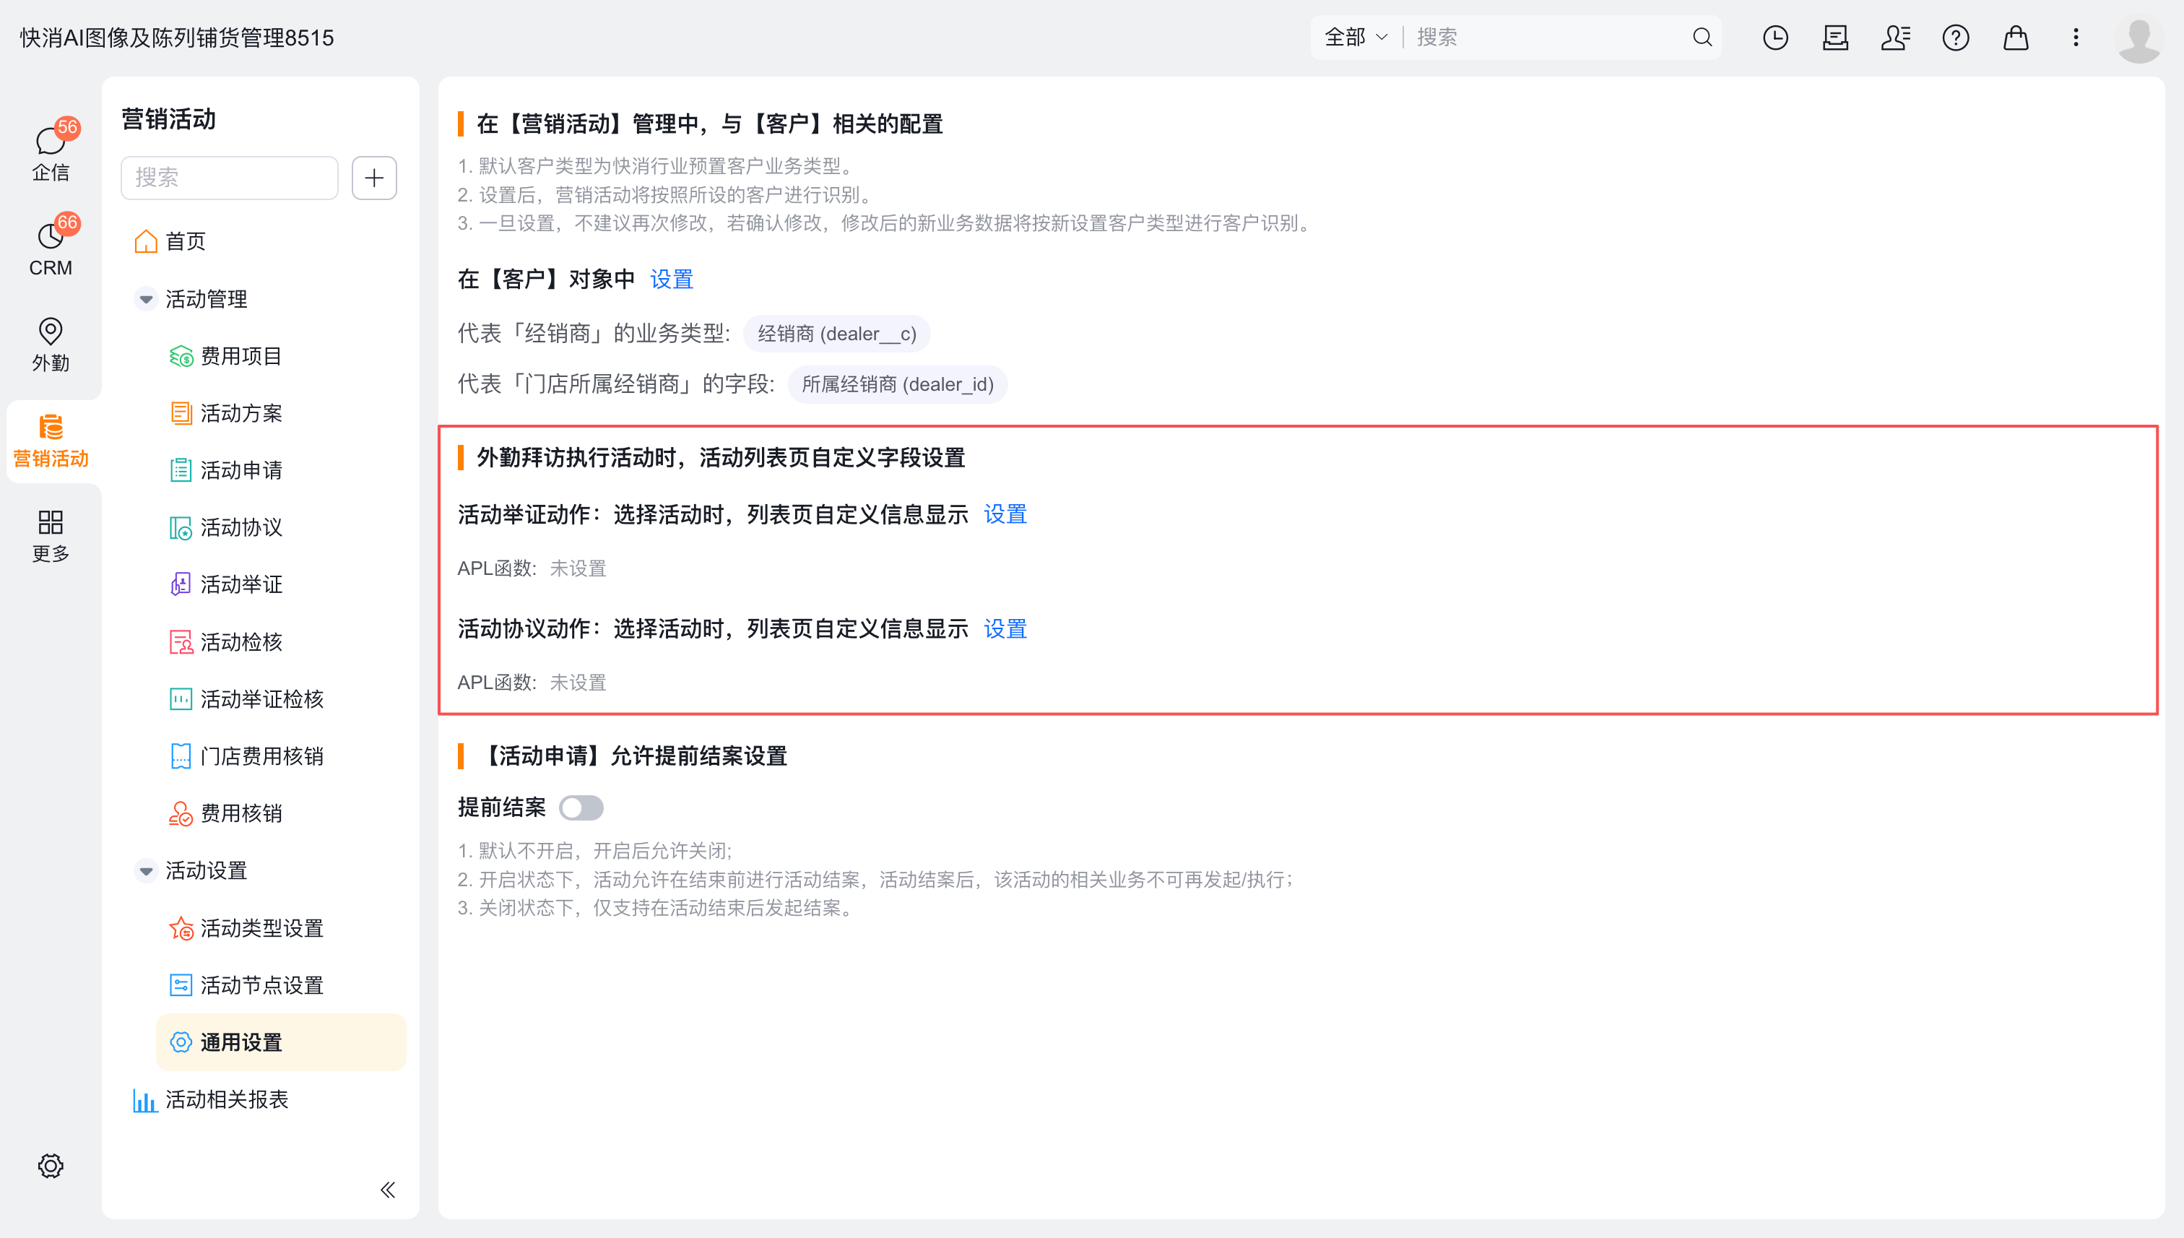The width and height of the screenshot is (2184, 1238).
Task: Open the 外勤 location icon
Action: point(50,345)
